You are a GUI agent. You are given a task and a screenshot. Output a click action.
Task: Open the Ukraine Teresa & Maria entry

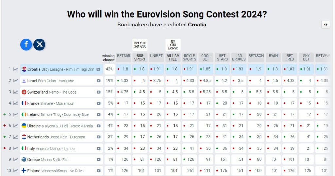point(61,126)
